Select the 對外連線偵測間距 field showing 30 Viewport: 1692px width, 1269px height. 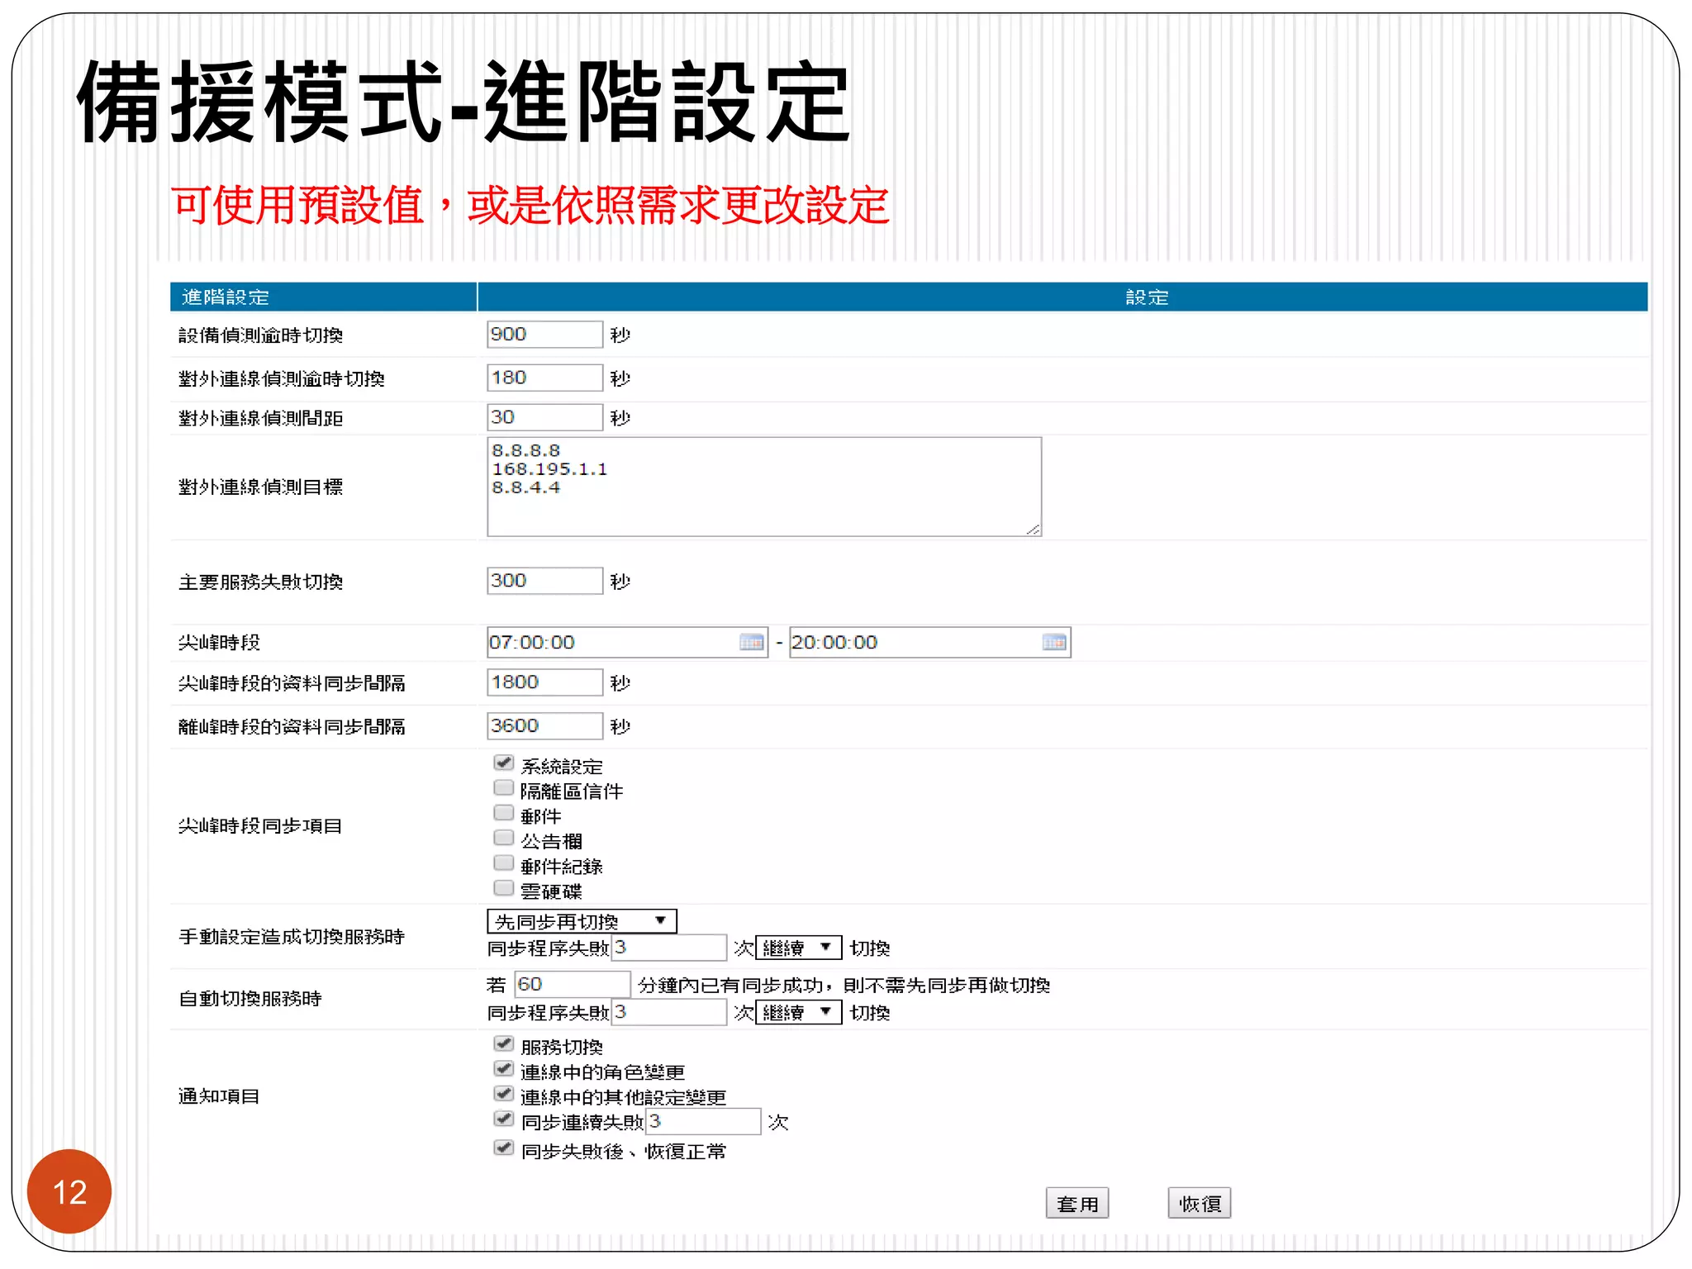point(544,417)
